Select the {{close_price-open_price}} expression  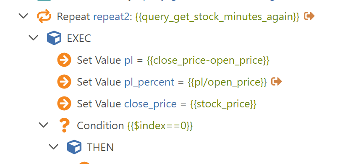point(208,60)
